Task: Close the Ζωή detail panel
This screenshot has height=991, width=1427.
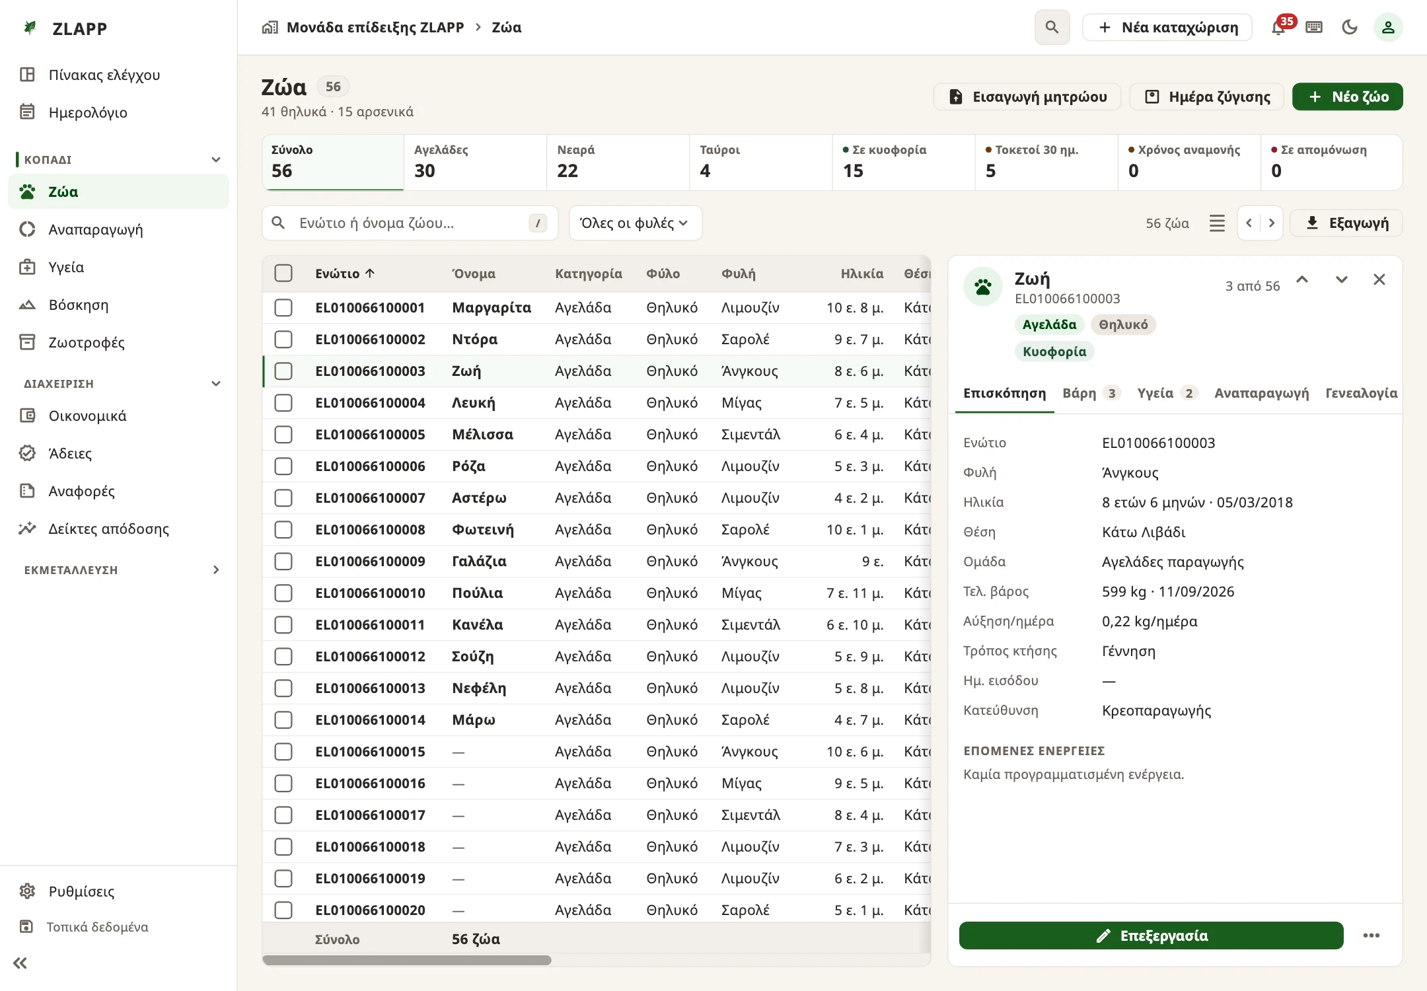Action: (x=1379, y=279)
